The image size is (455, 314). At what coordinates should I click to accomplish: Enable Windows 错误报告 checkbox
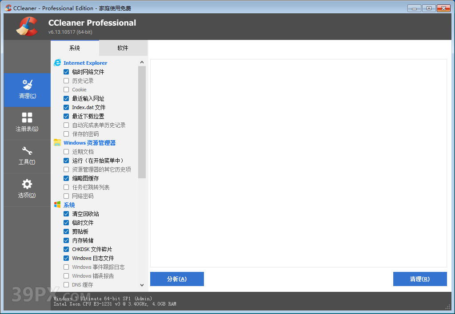66,276
